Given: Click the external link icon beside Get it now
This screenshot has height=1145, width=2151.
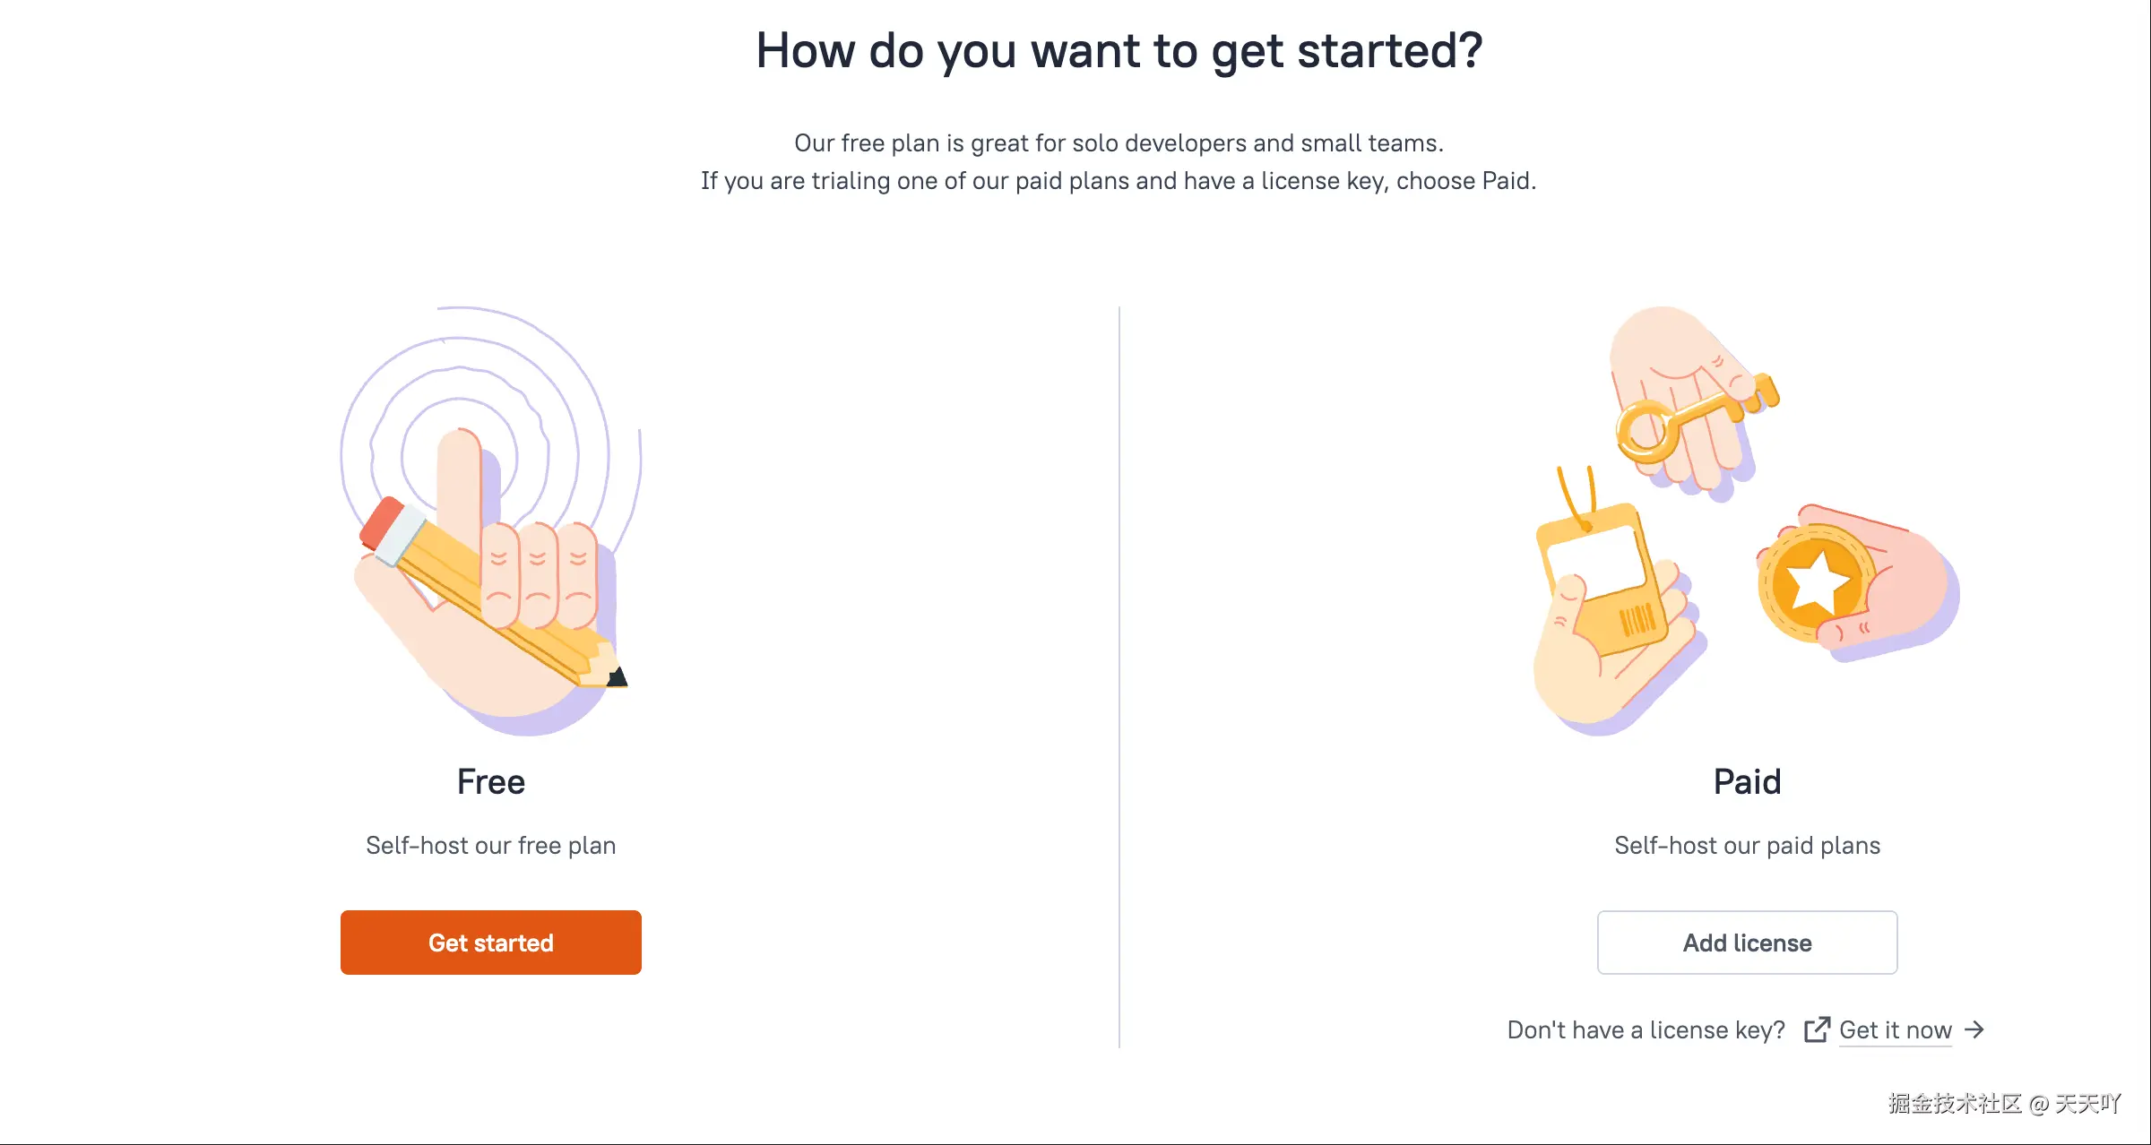Looking at the screenshot, I should [x=1817, y=1030].
